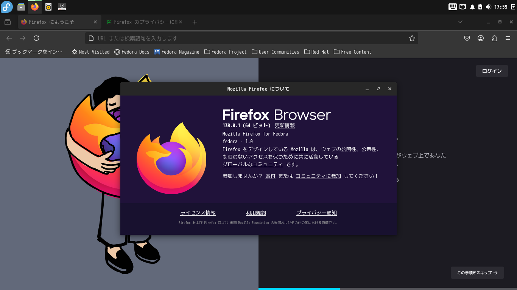The height and width of the screenshot is (290, 517).
Task: Expand the list all tabs dropdown
Action: pyautogui.click(x=460, y=22)
